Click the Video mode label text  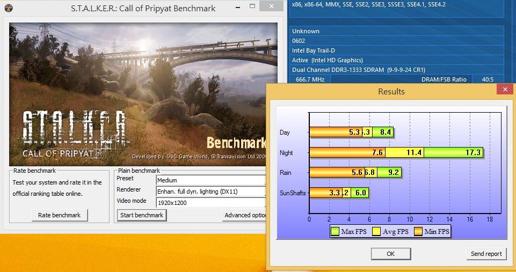click(x=132, y=201)
